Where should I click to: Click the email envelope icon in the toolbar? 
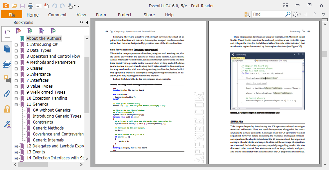[x=39, y=6]
